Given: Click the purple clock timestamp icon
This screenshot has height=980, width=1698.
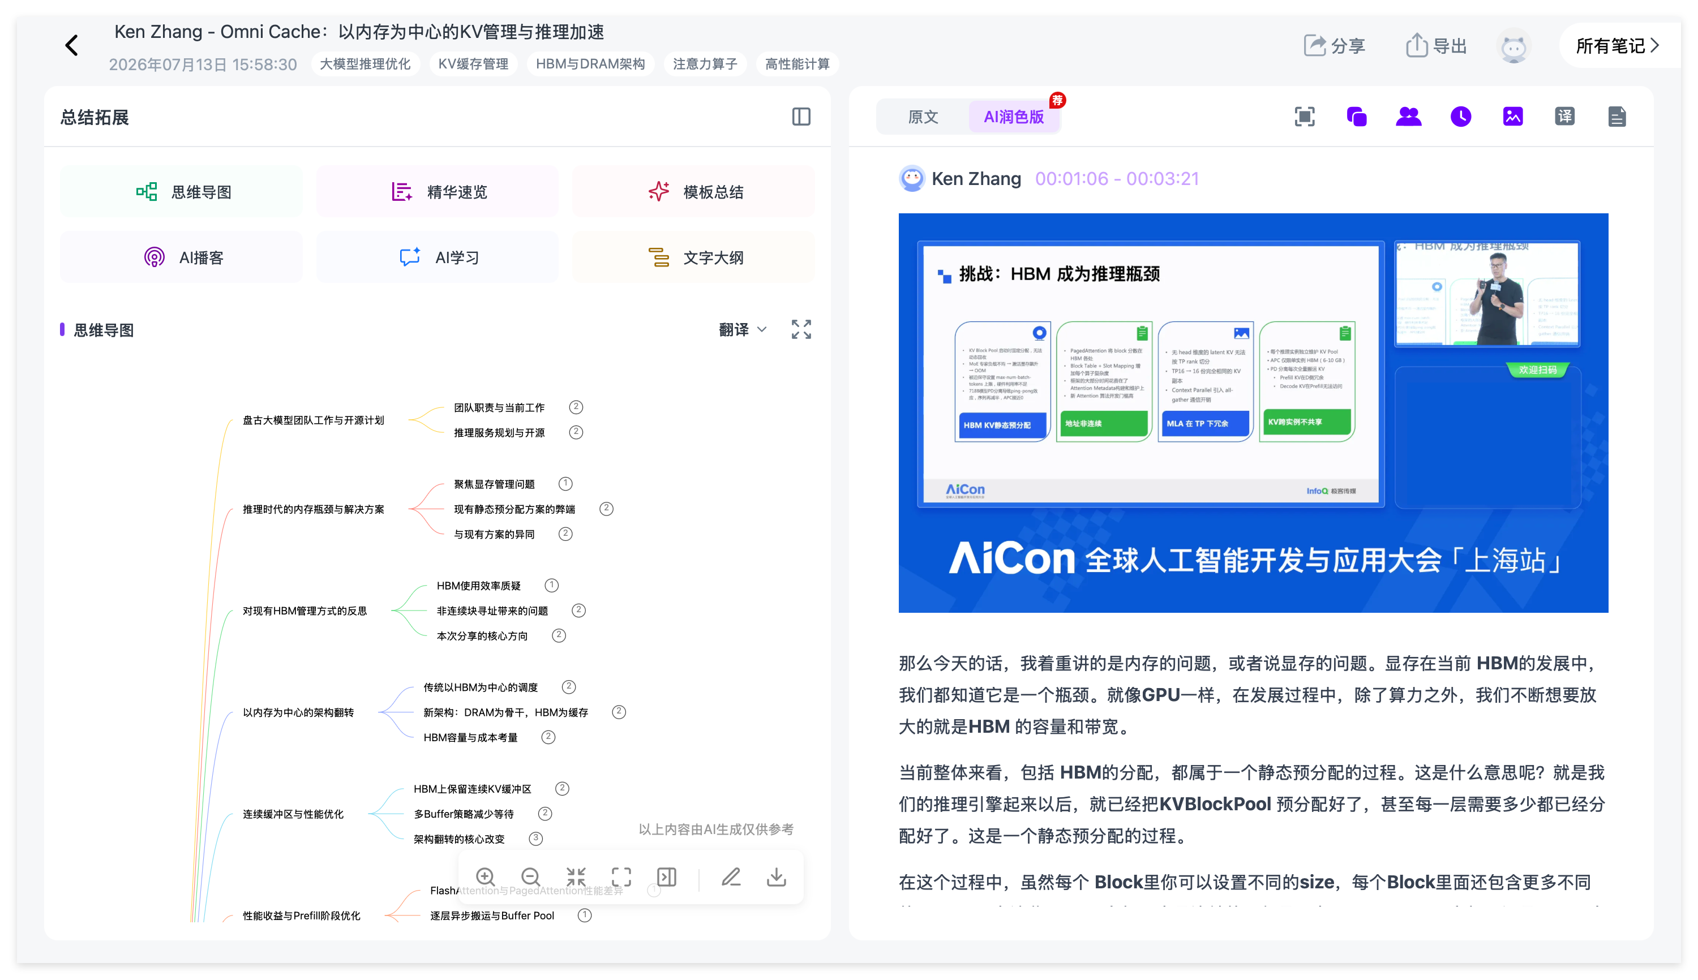Looking at the screenshot, I should click(1460, 117).
